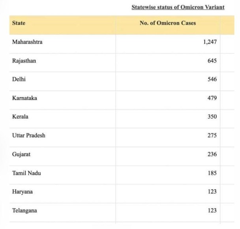Click the "Statewise status of Omicron Variant" heading
Viewport: 240px width, 229px height.
click(x=178, y=7)
